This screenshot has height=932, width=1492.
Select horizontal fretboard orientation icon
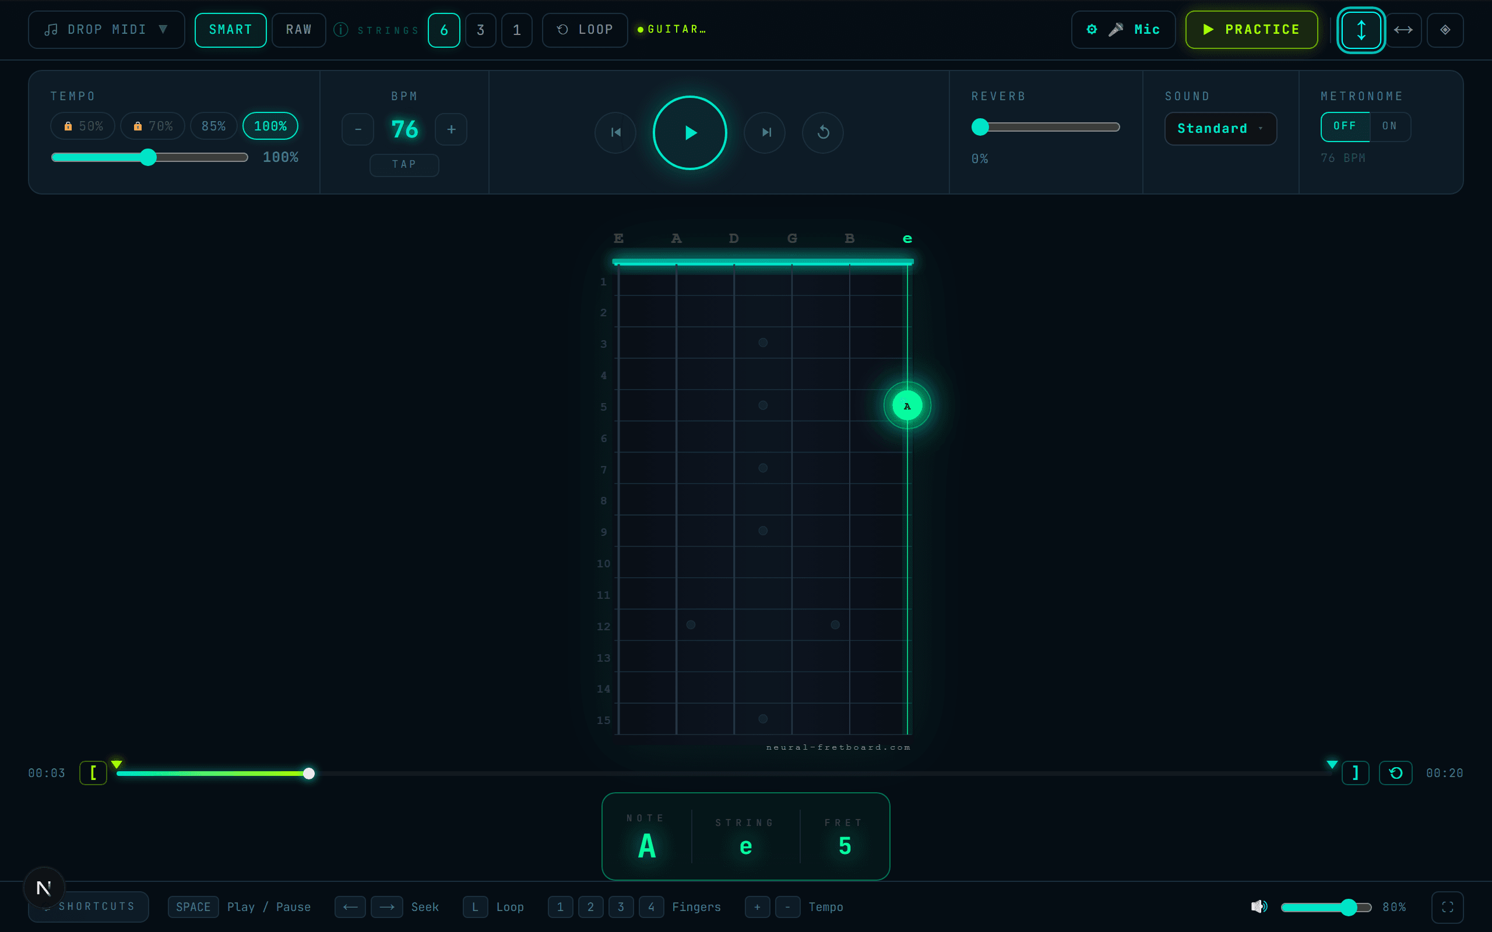pyautogui.click(x=1403, y=30)
